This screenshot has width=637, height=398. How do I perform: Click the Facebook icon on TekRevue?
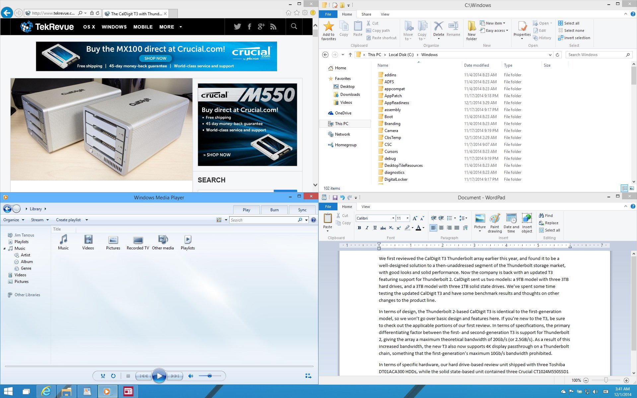click(249, 27)
